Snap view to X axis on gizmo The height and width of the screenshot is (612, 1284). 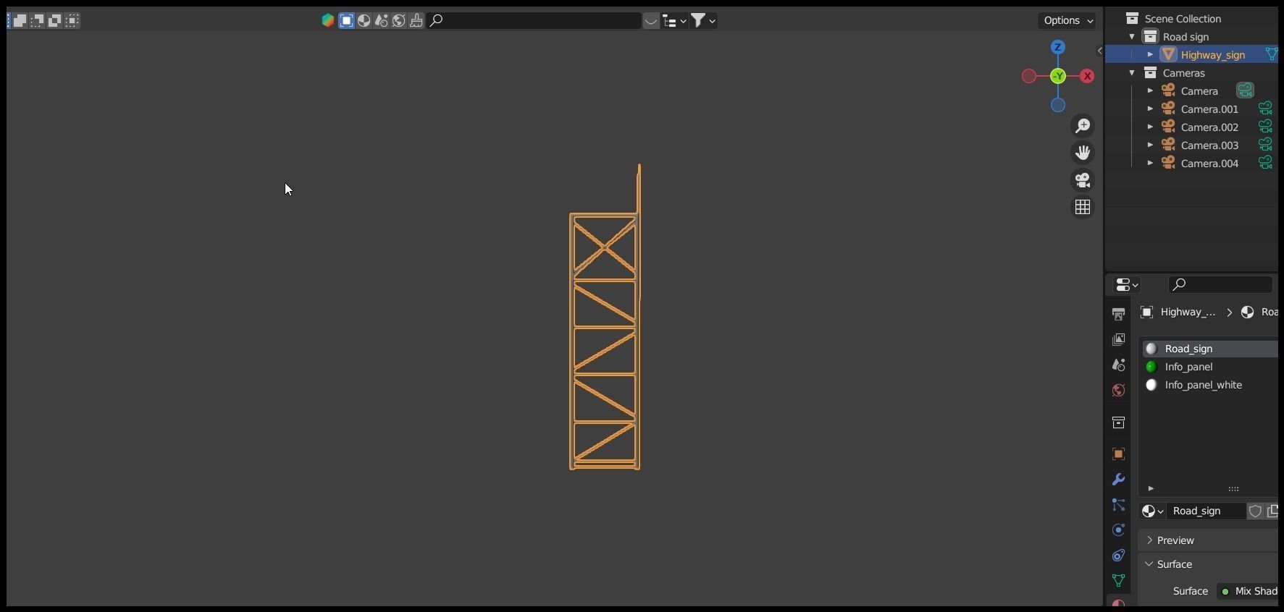coord(1087,76)
